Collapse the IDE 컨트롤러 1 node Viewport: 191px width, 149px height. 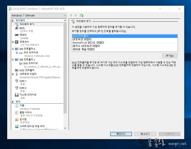13,60
